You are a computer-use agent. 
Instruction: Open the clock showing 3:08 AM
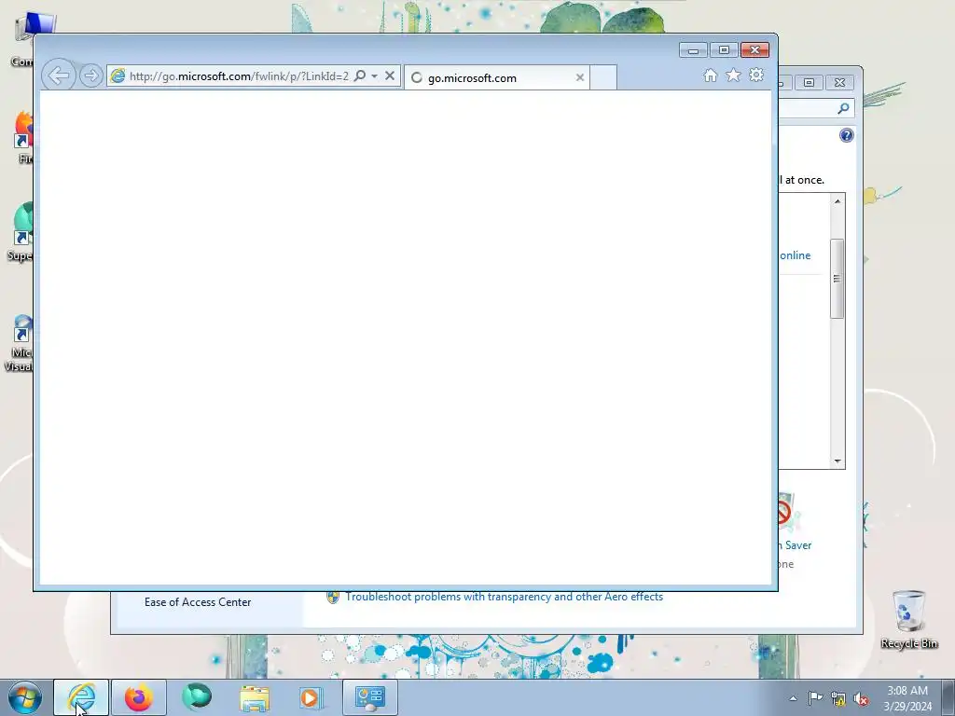[x=907, y=698]
